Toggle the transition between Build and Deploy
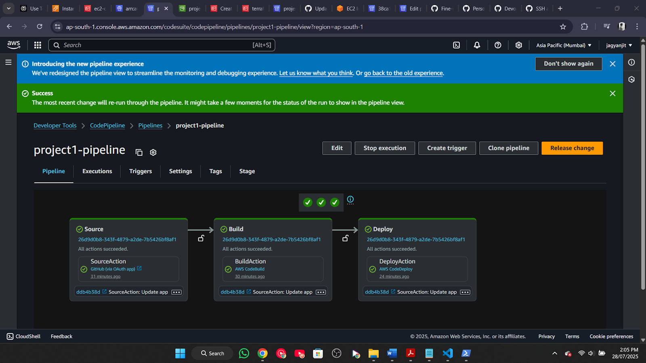The image size is (646, 363). click(345, 239)
